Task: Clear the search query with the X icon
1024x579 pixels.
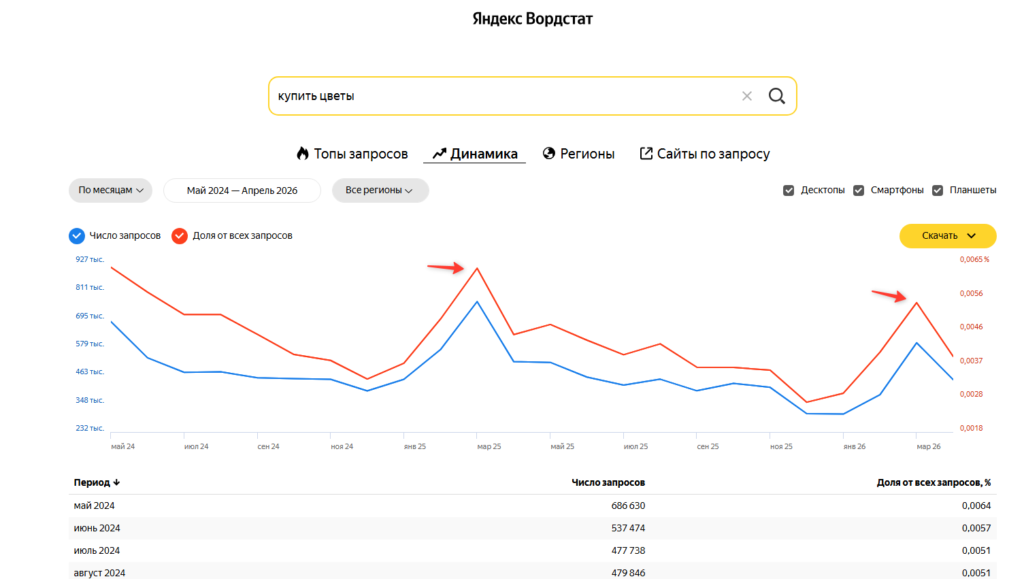Action: [747, 96]
